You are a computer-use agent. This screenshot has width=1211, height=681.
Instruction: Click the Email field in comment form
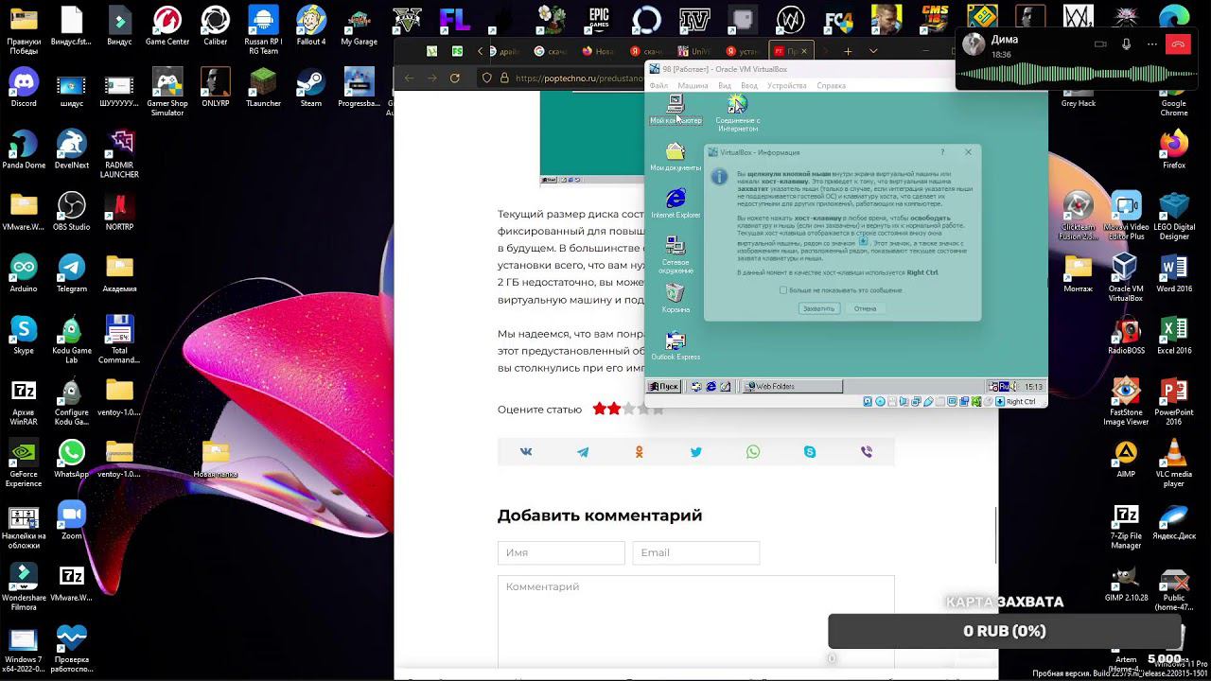(x=696, y=552)
